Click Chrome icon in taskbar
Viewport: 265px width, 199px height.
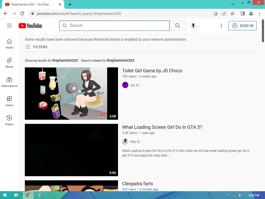[x=28, y=195]
